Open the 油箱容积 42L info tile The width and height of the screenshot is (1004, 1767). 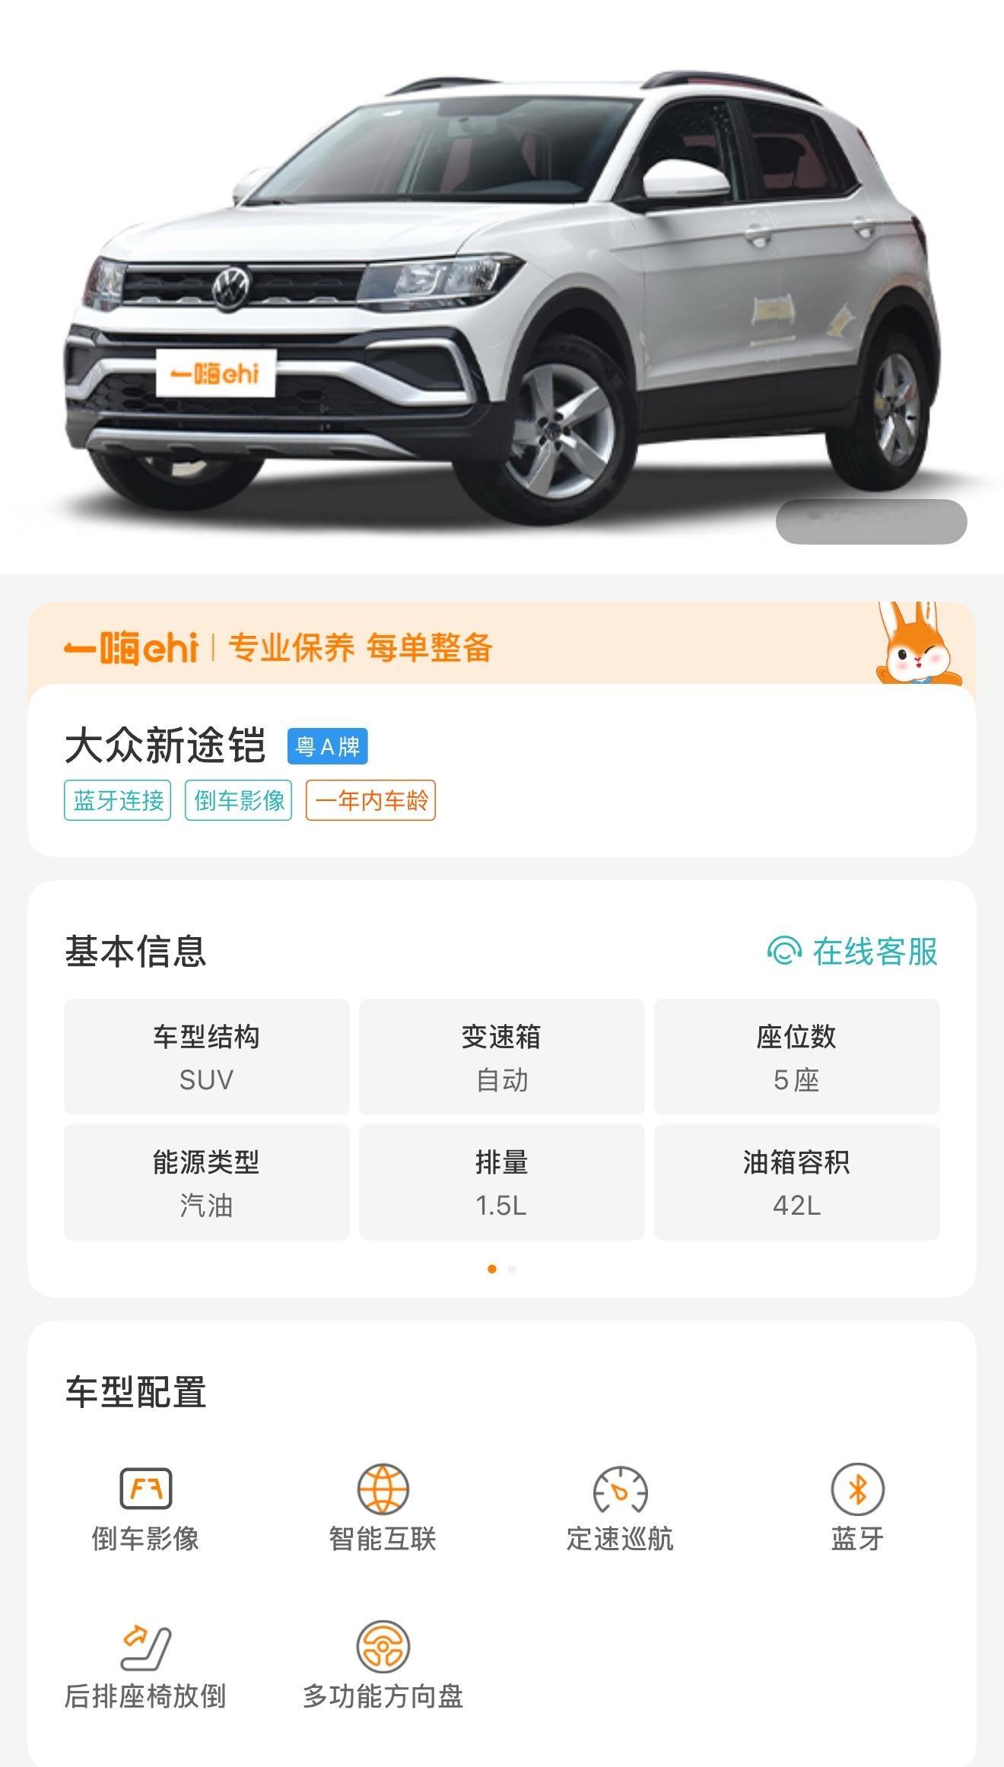pyautogui.click(x=796, y=1183)
